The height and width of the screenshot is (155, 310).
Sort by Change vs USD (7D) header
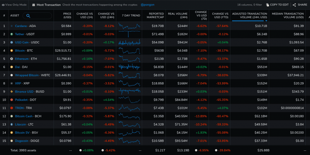coord(201,15)
